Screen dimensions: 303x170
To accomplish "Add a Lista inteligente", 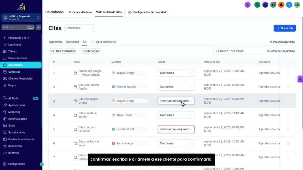I will point(105,42).
